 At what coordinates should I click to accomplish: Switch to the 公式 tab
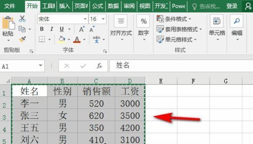[98, 6]
